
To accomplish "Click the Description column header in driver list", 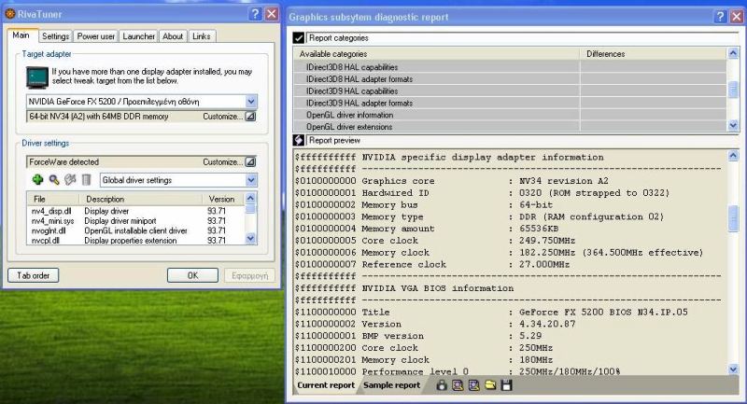I will [142, 199].
